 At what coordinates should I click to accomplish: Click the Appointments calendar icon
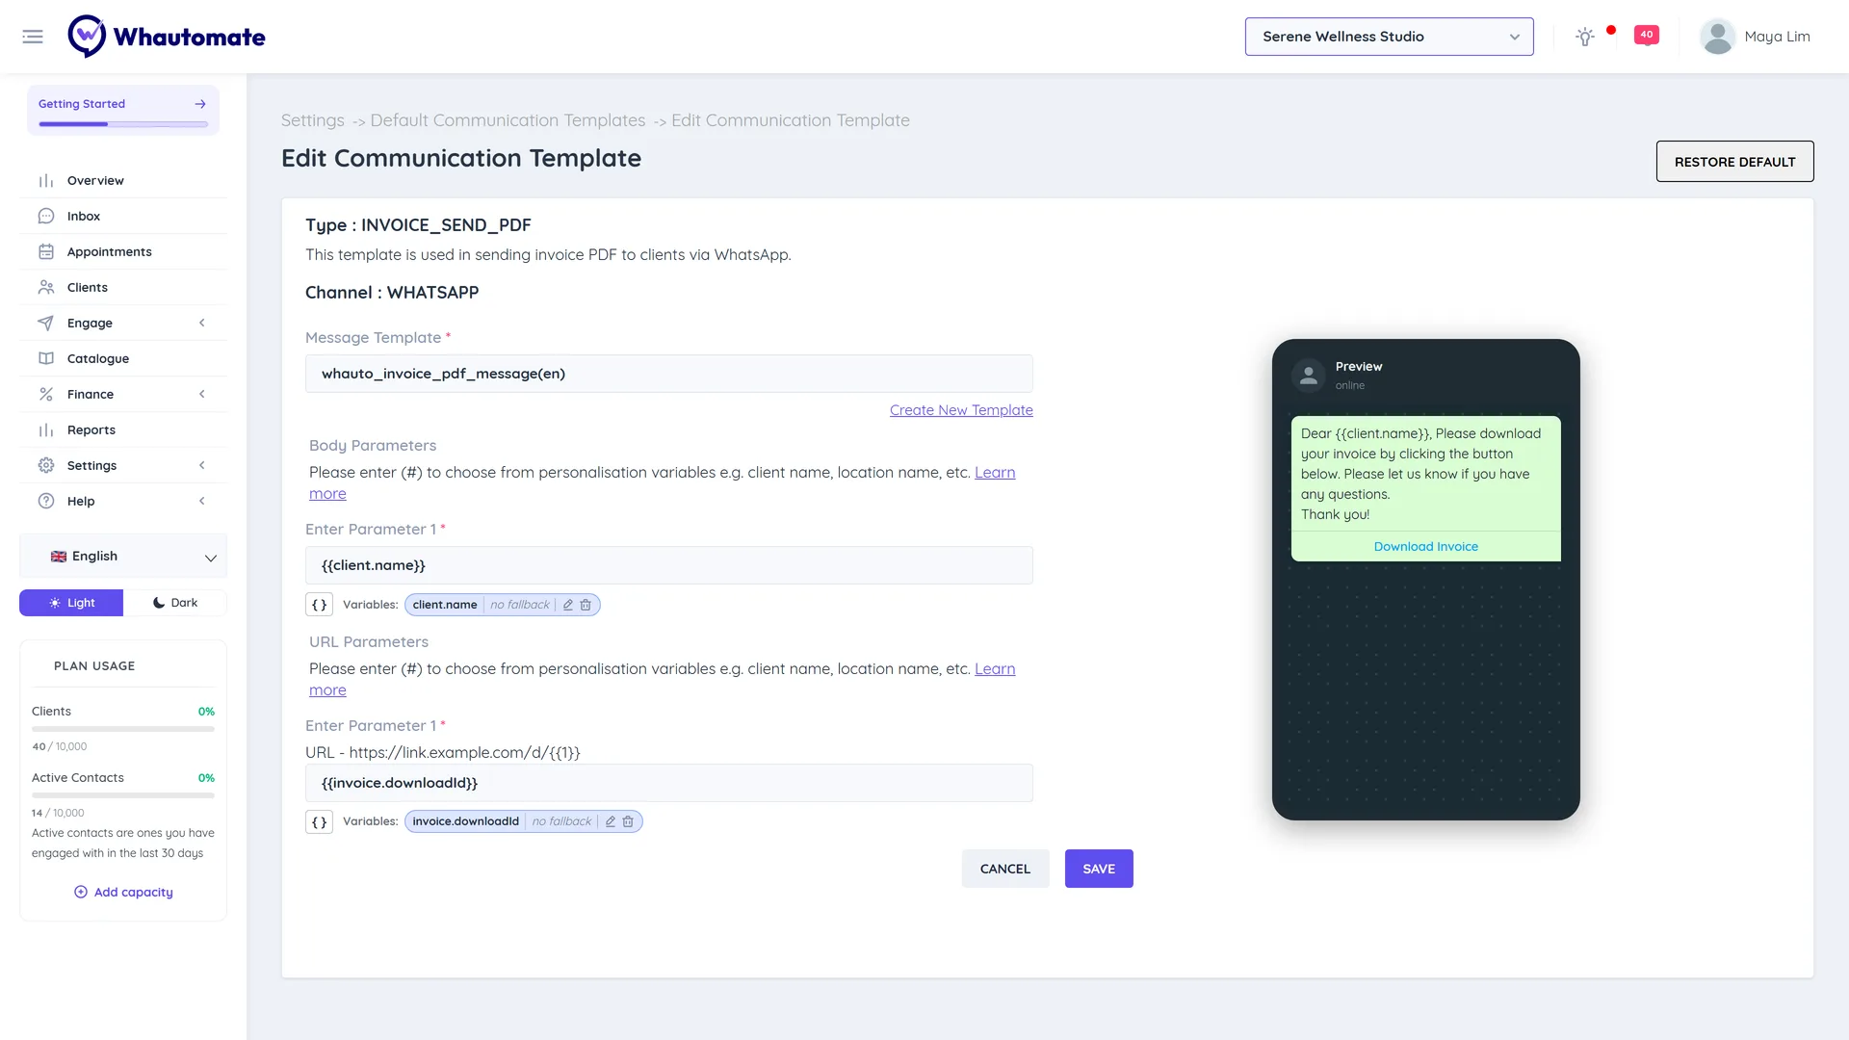46,252
